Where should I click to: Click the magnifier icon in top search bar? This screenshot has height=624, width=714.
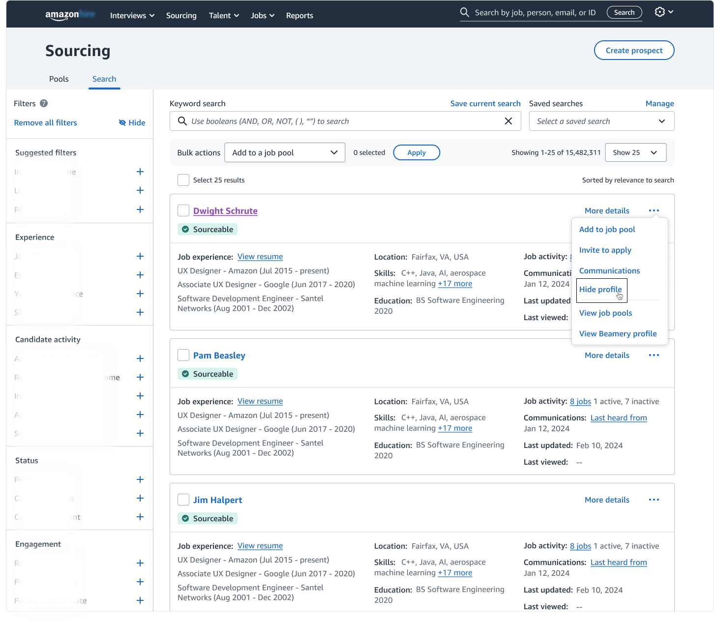click(x=464, y=12)
